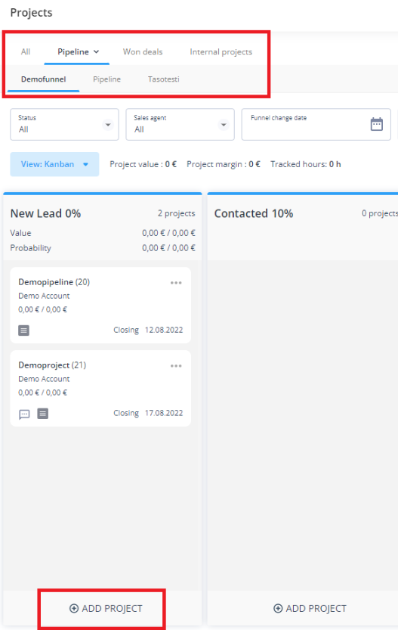The width and height of the screenshot is (398, 630).
Task: Switch to the All tab
Action: click(26, 52)
